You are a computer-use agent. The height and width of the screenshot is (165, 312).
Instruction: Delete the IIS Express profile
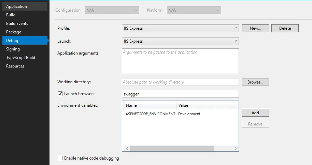(285, 28)
